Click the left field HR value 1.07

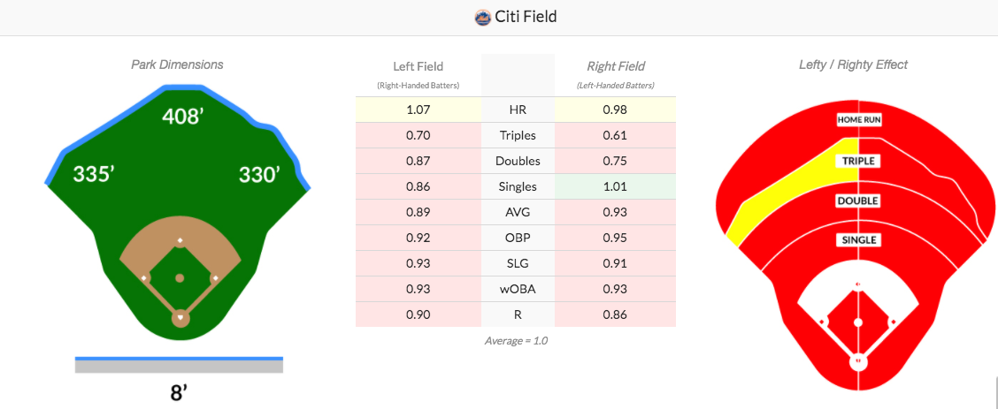coord(418,110)
